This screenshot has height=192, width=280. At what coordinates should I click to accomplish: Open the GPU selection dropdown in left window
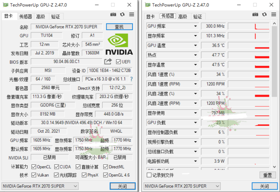point(40,186)
